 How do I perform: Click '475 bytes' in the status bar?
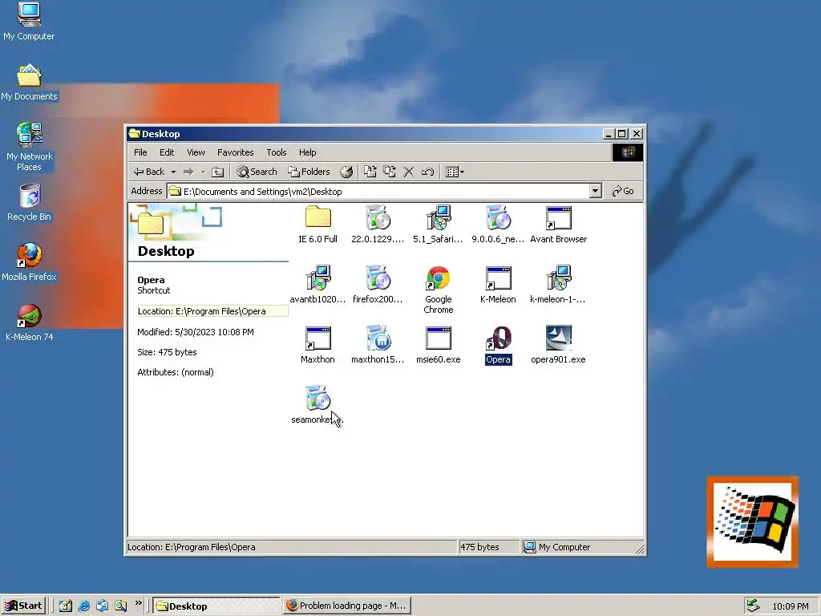click(x=479, y=547)
